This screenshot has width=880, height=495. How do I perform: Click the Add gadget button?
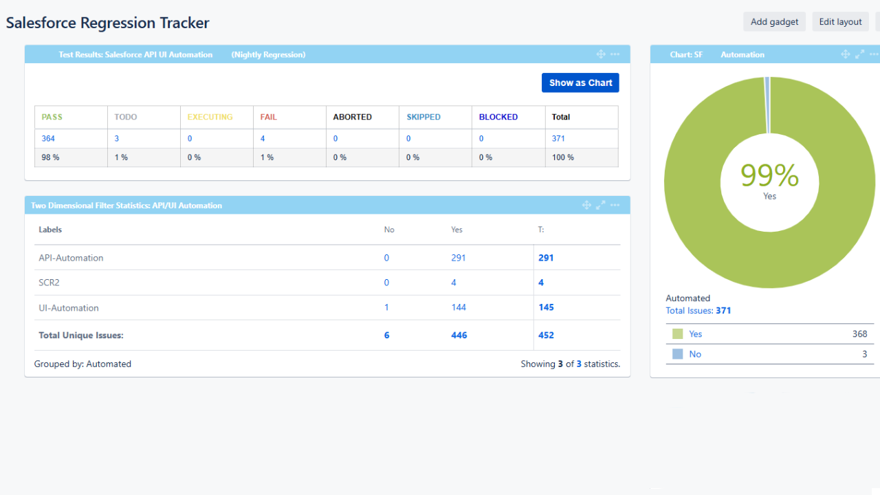[774, 21]
